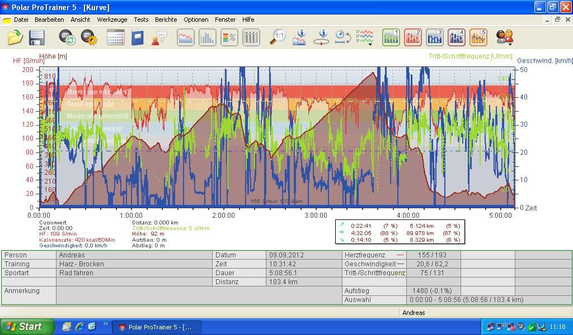The image size is (573, 335).
Task: Click the save floppy disk icon
Action: click(37, 37)
